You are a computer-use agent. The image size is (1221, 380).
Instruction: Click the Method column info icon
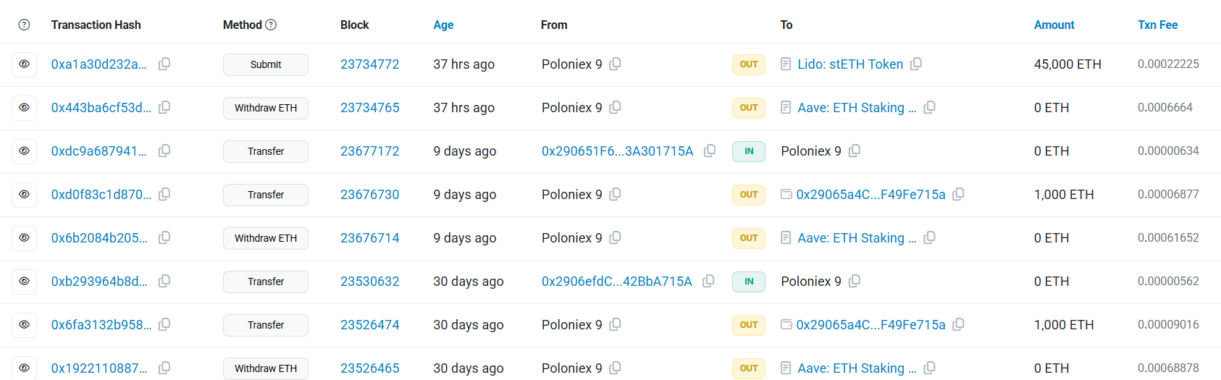click(271, 25)
